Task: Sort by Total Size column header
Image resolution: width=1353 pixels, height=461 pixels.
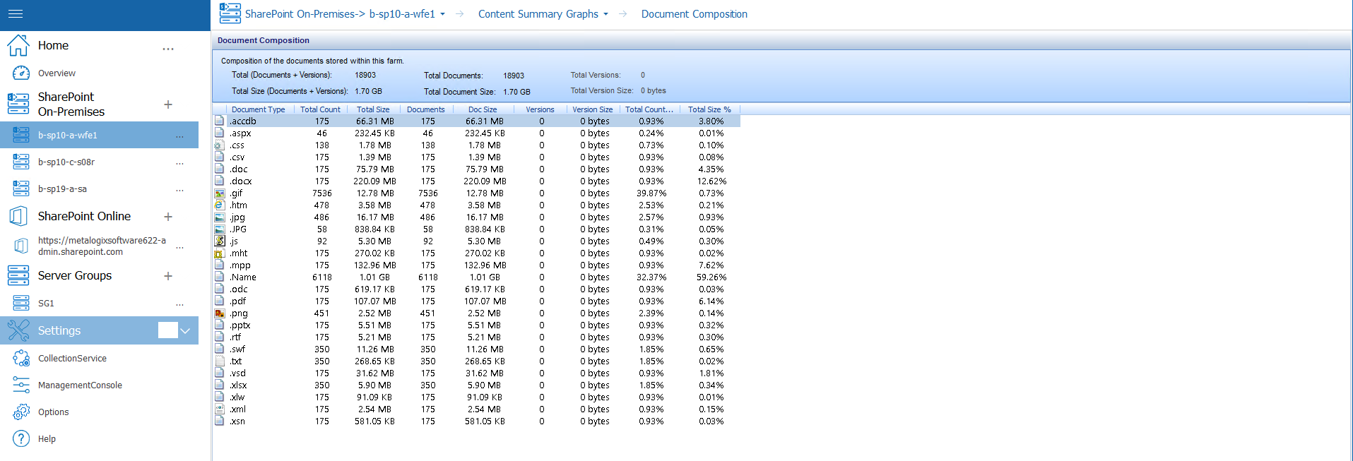Action: [x=373, y=109]
